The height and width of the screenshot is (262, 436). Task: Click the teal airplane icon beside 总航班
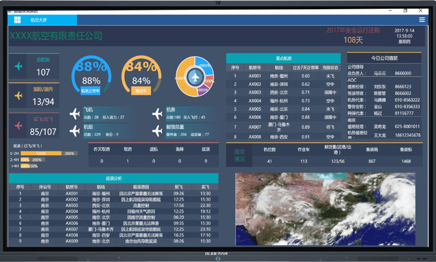(19, 66)
